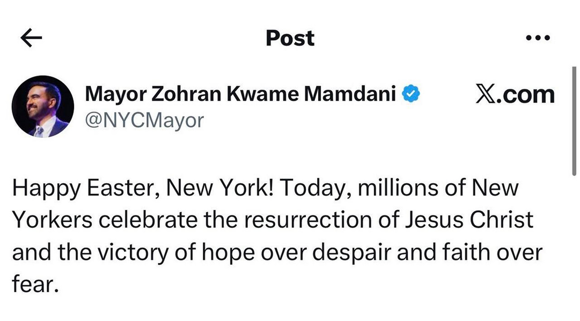Open Mayor Zohran Kwame Mamdani's profile name
This screenshot has width=580, height=321.
pos(240,95)
